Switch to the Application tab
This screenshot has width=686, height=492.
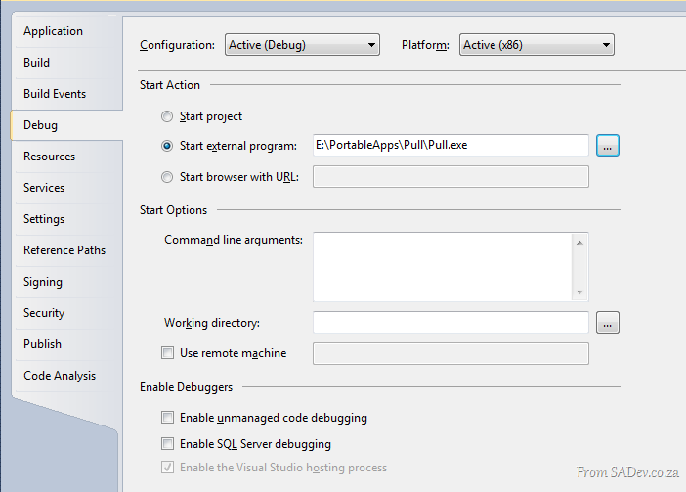click(x=53, y=31)
